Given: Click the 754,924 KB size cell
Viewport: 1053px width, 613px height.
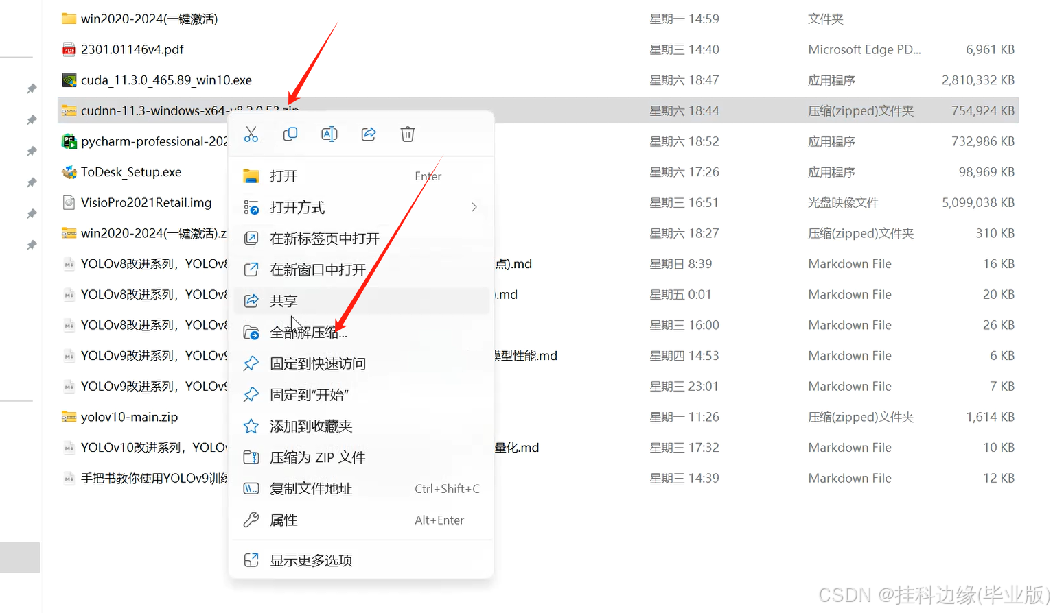Looking at the screenshot, I should [x=983, y=110].
